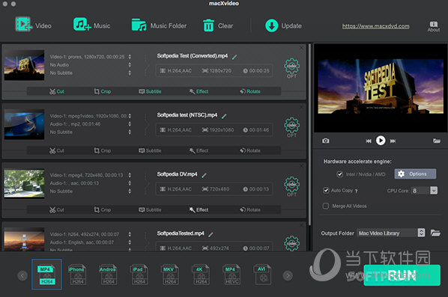Click the add Video icon

click(x=23, y=25)
